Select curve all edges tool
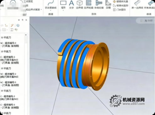Image resolution: width=155 pixels, height=115 pixels. coord(150,5)
